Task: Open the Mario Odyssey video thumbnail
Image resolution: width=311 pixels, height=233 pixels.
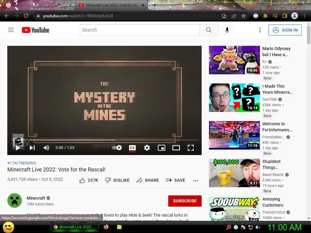Action: (234, 60)
